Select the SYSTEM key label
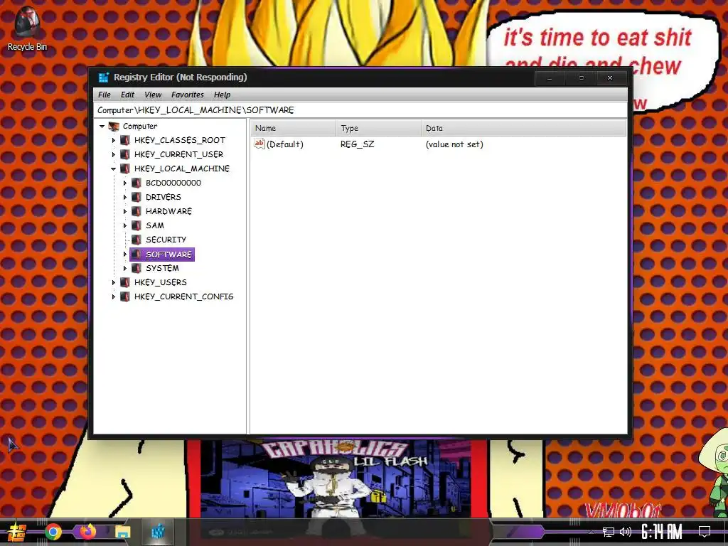This screenshot has height=546, width=728. click(x=162, y=268)
